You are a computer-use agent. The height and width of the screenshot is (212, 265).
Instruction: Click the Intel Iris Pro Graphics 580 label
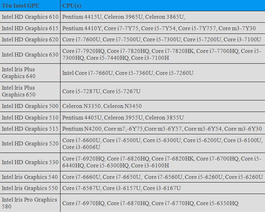[x=30, y=203]
